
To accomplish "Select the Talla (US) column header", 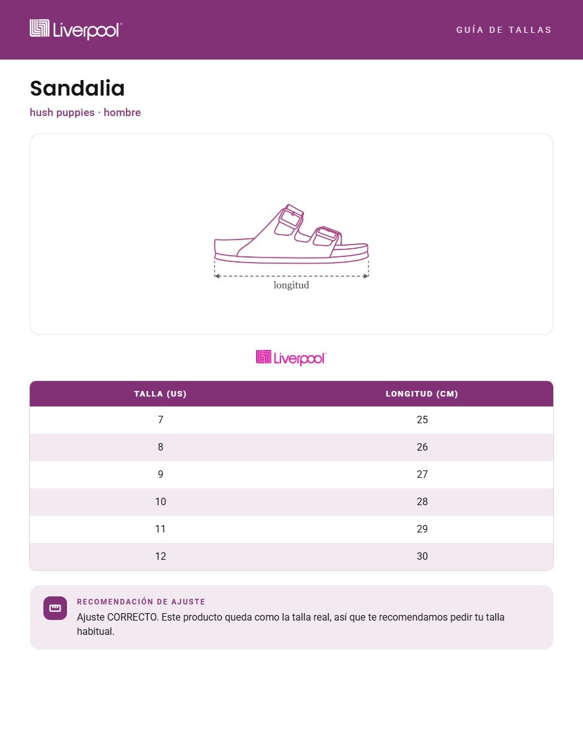I will pyautogui.click(x=161, y=393).
